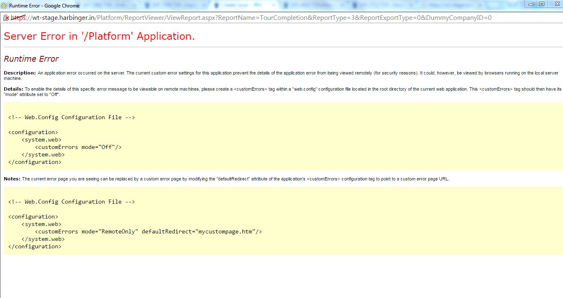The height and width of the screenshot is (298, 563).
Task: Click the Web.Config comment above mode="Off" block
Action: click(71, 117)
